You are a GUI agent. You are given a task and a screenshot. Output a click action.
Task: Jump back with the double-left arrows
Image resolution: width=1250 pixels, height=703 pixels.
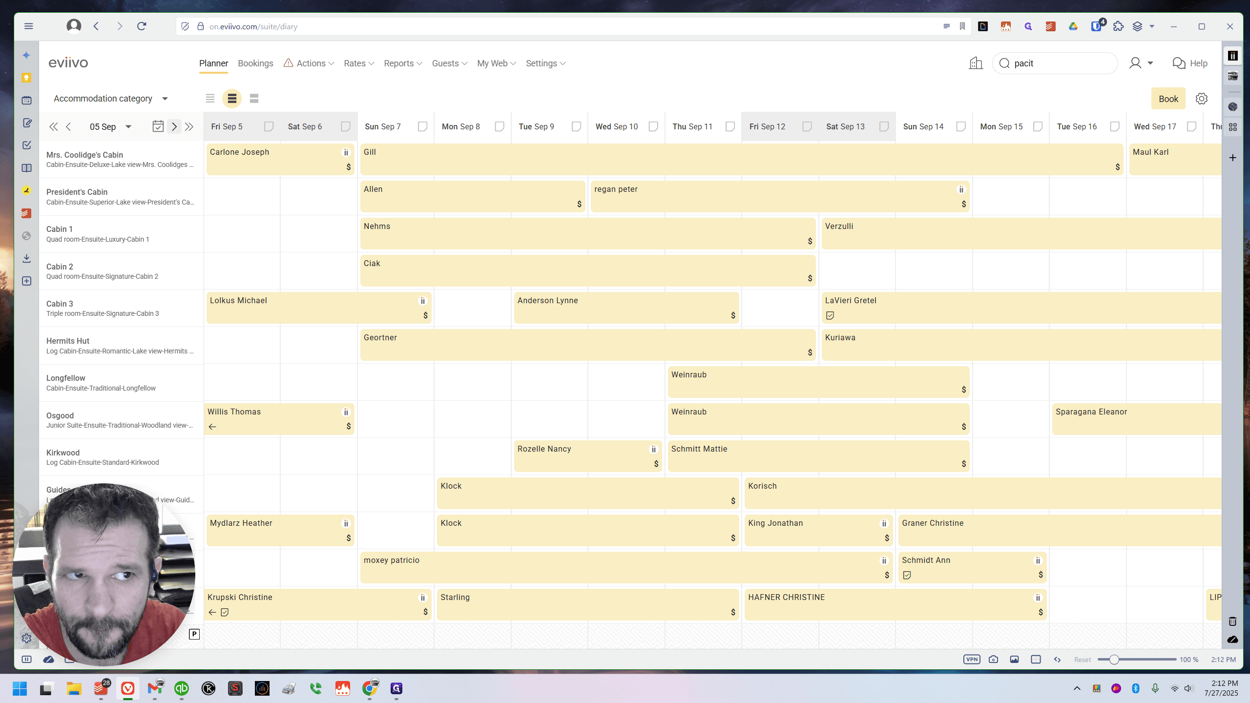(53, 127)
